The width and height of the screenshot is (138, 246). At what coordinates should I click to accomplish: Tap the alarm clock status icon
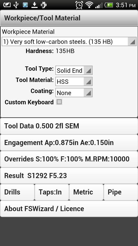pos(79,5)
